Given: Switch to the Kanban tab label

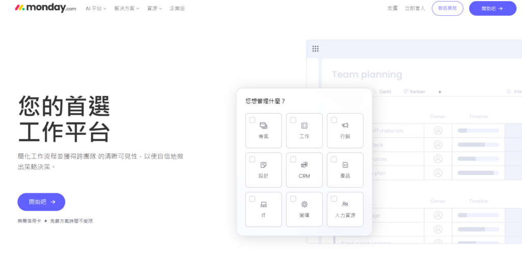Looking at the screenshot, I should point(417,92).
